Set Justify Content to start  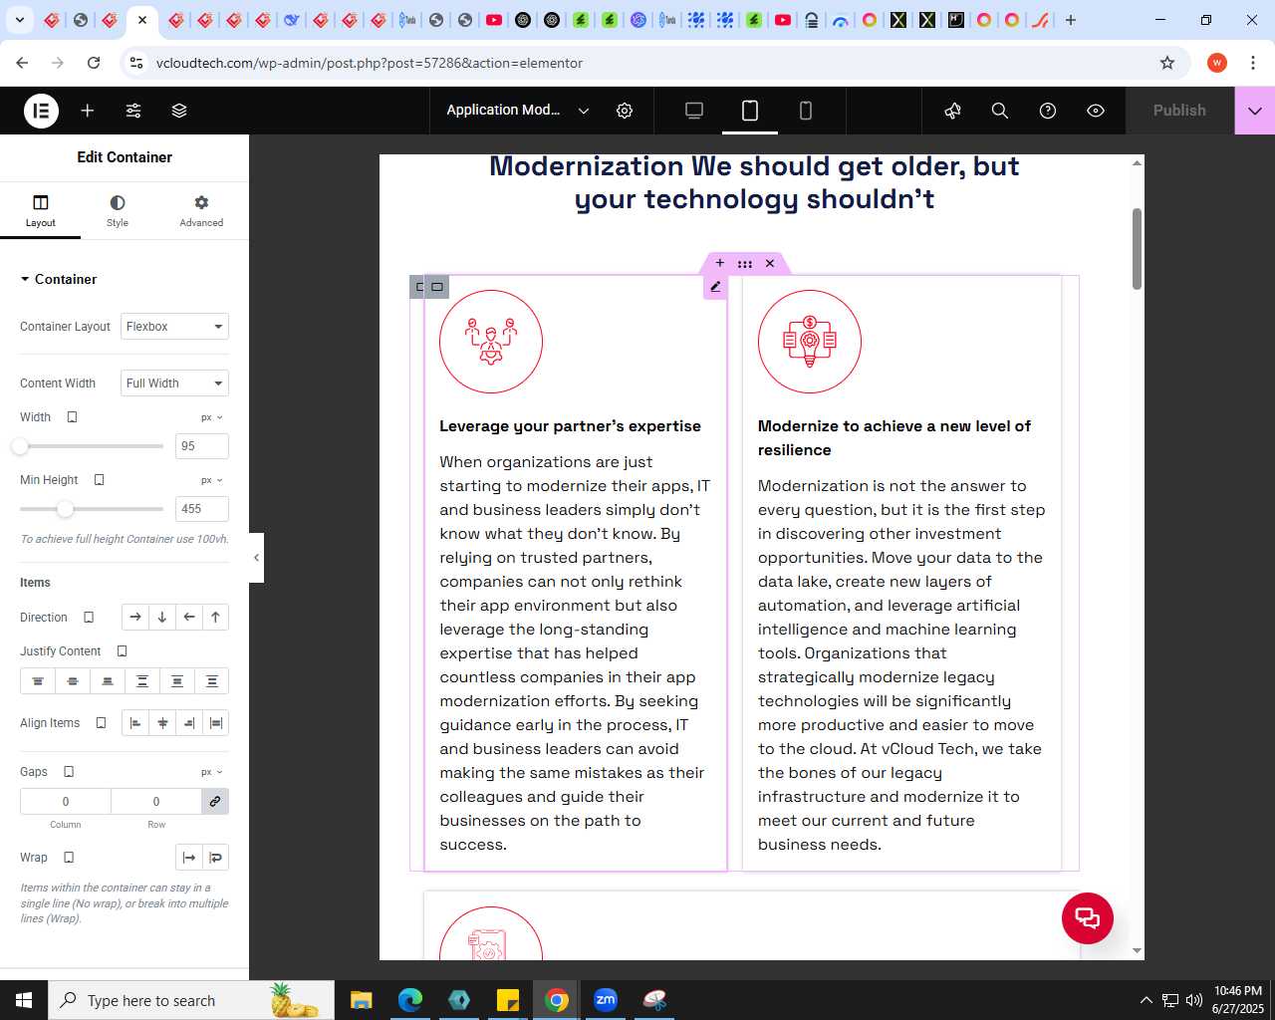point(38,681)
